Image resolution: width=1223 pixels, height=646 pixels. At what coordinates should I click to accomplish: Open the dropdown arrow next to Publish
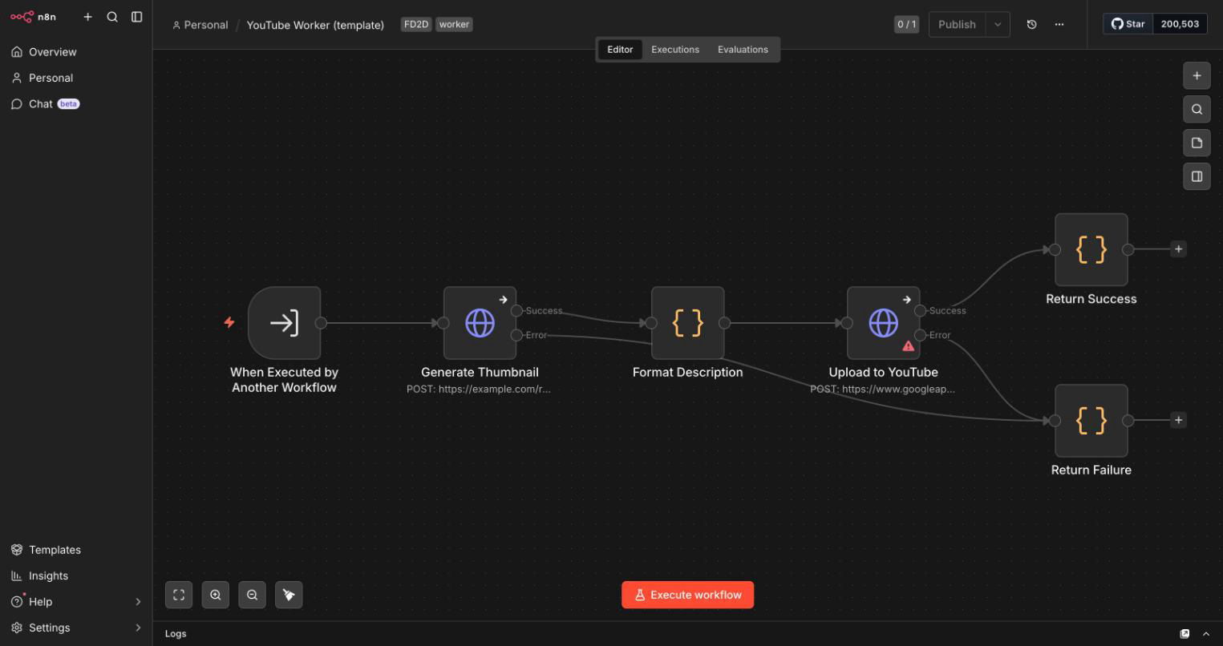[x=998, y=24]
